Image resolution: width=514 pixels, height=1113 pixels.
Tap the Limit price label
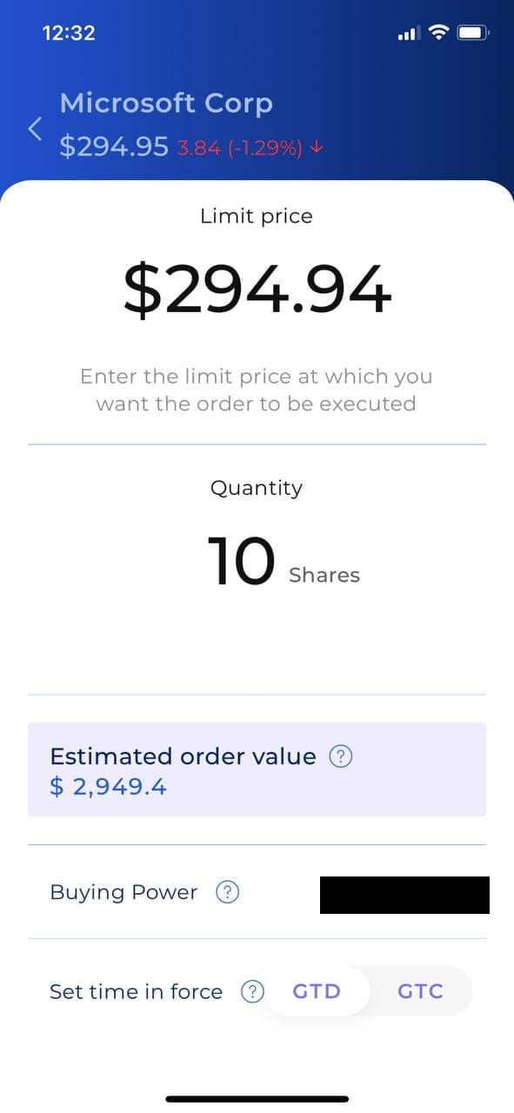[x=257, y=217]
